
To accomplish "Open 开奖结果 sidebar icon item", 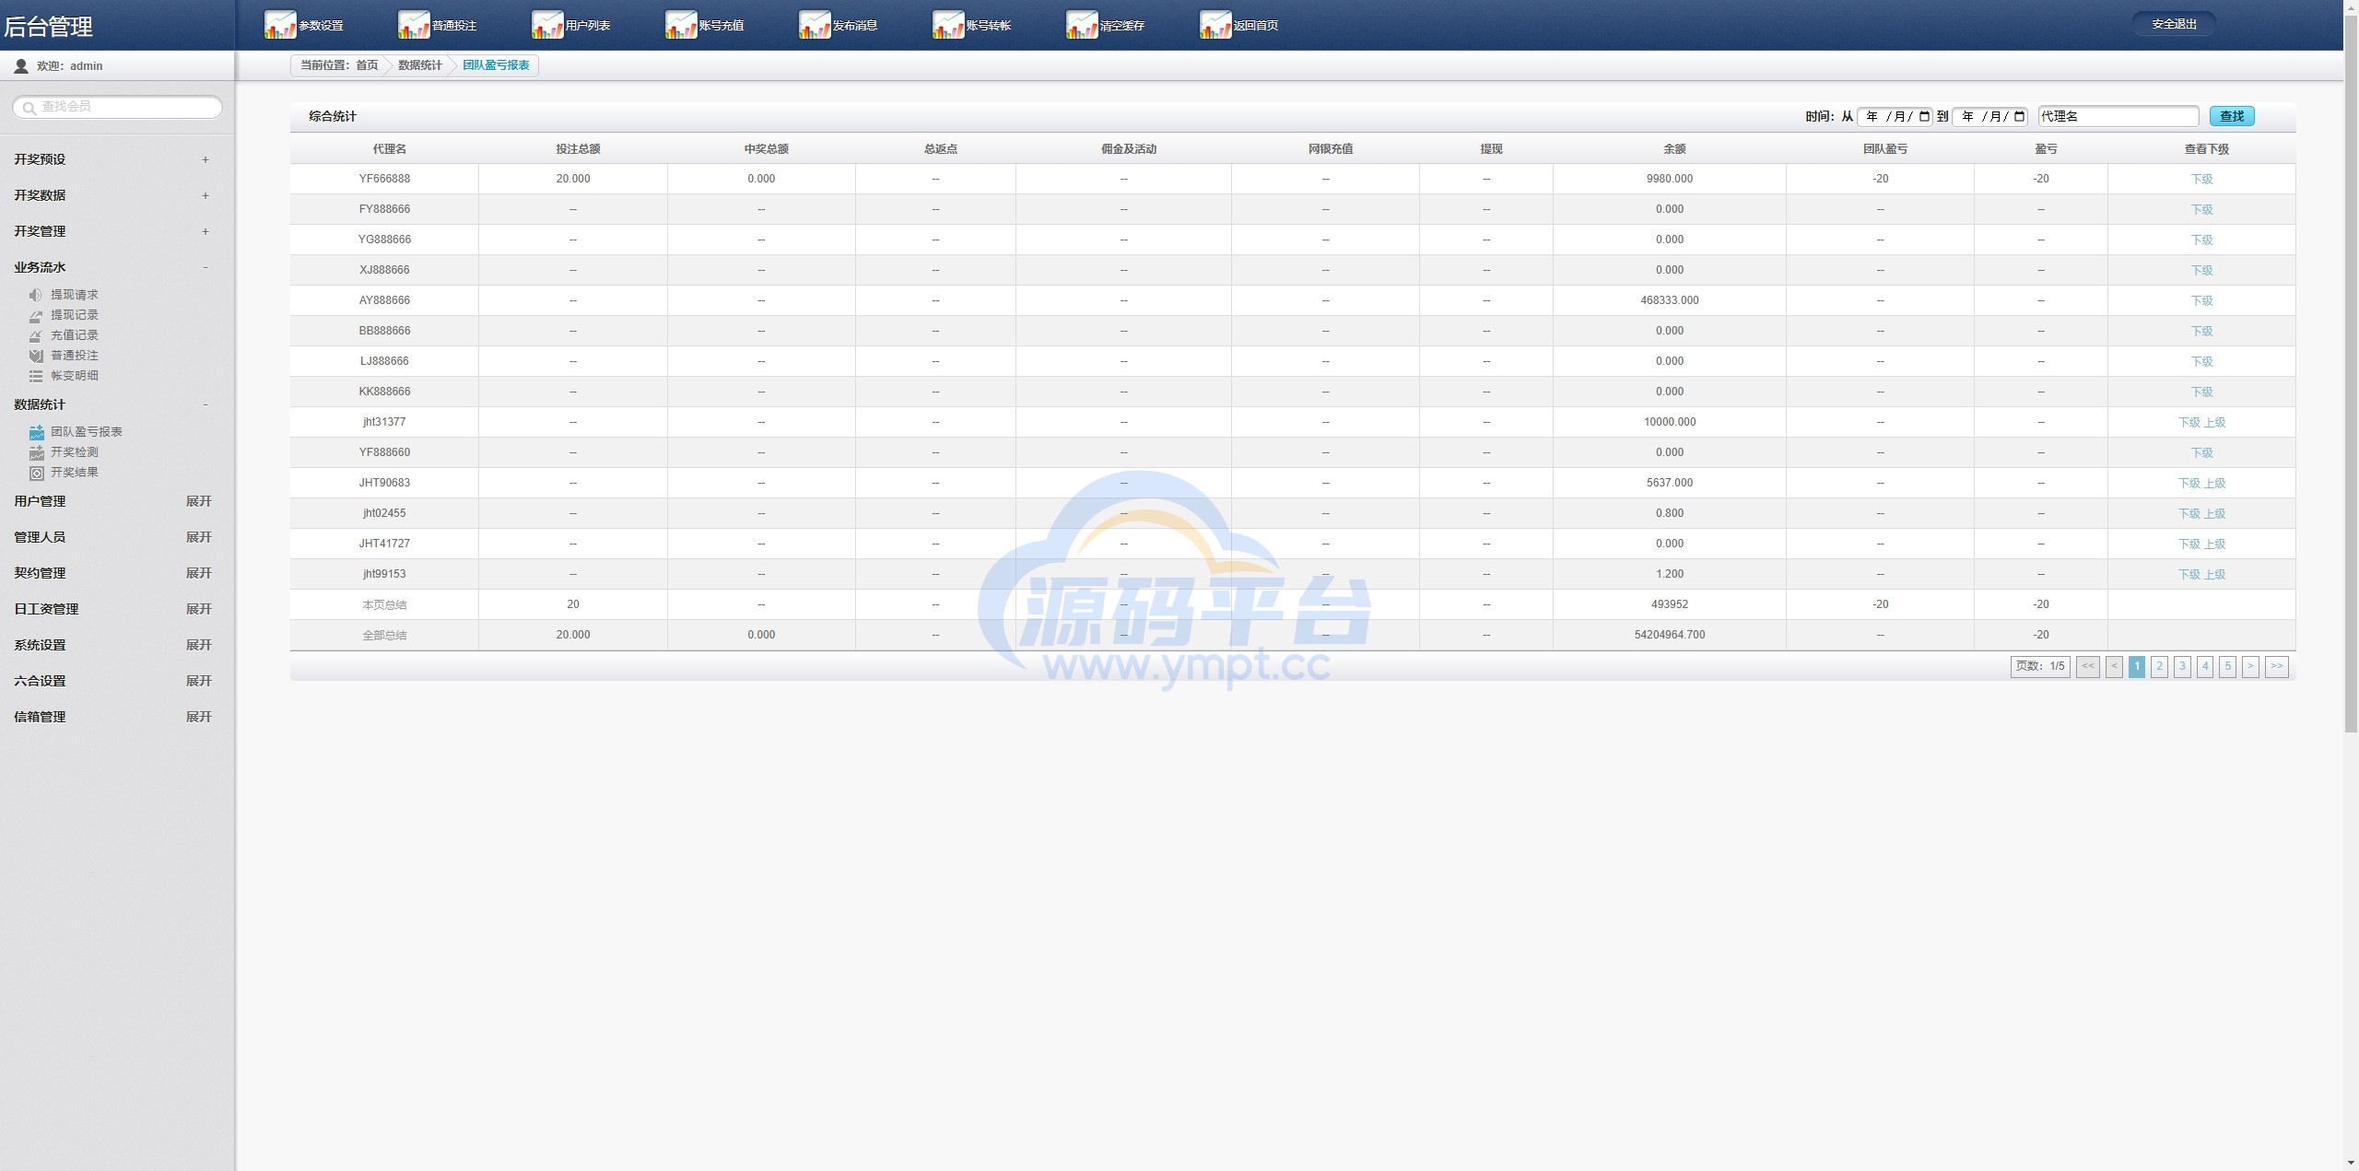I will (x=37, y=473).
